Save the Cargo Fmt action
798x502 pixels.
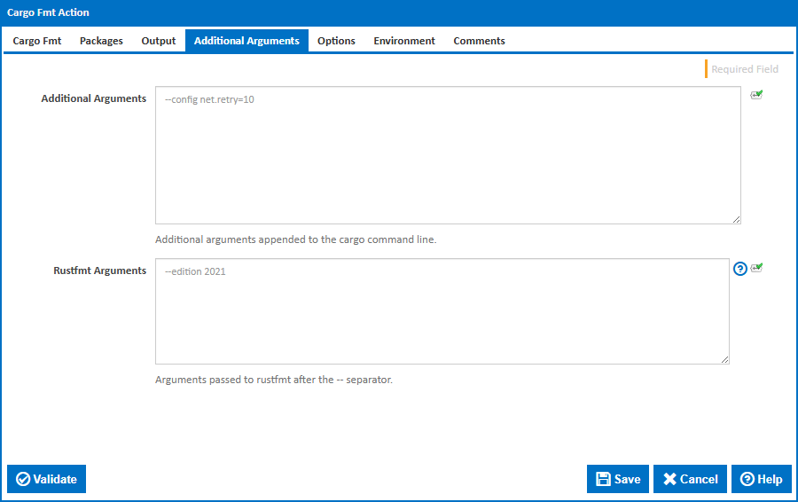[x=618, y=479]
